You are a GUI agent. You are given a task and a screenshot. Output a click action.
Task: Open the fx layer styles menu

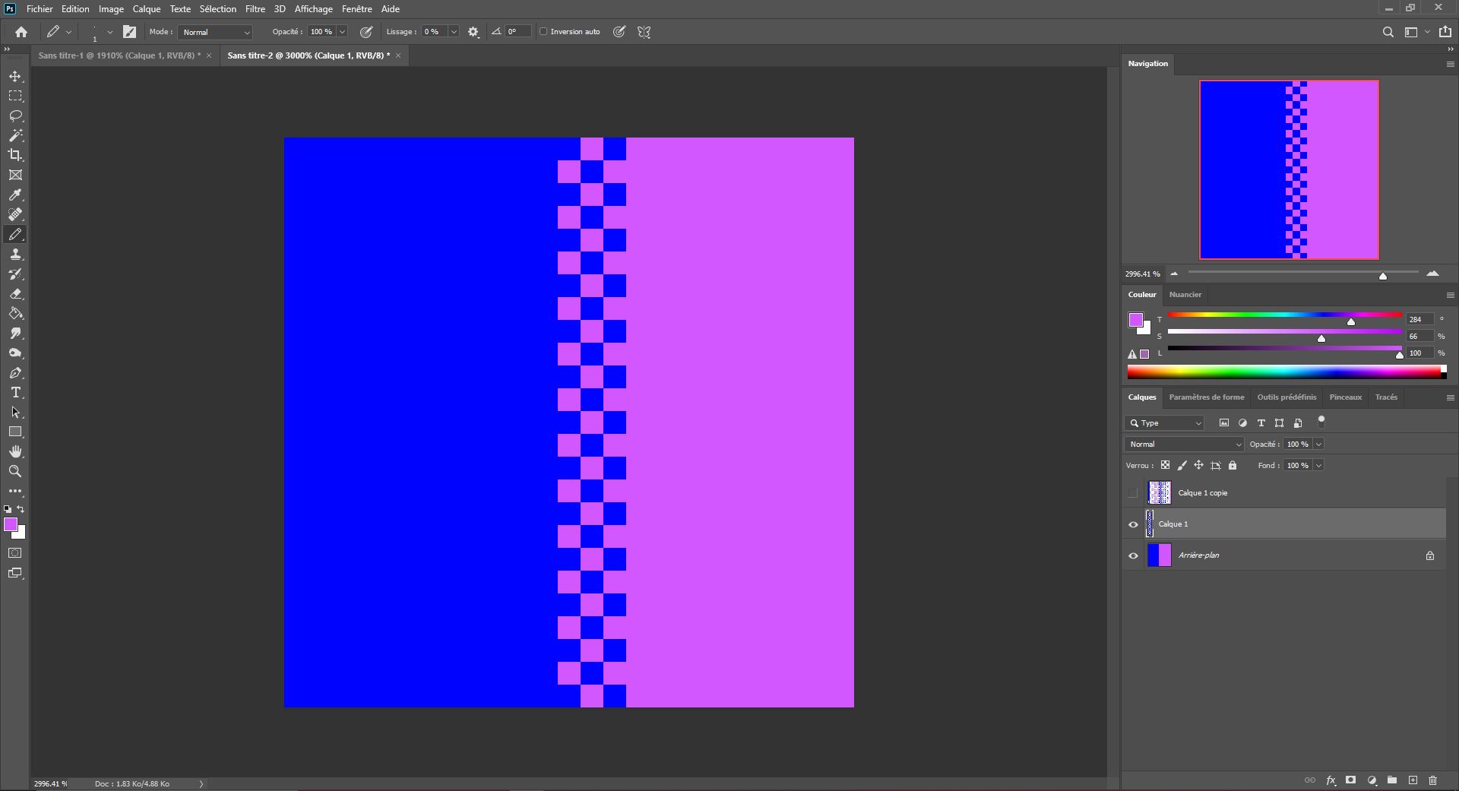point(1331,780)
